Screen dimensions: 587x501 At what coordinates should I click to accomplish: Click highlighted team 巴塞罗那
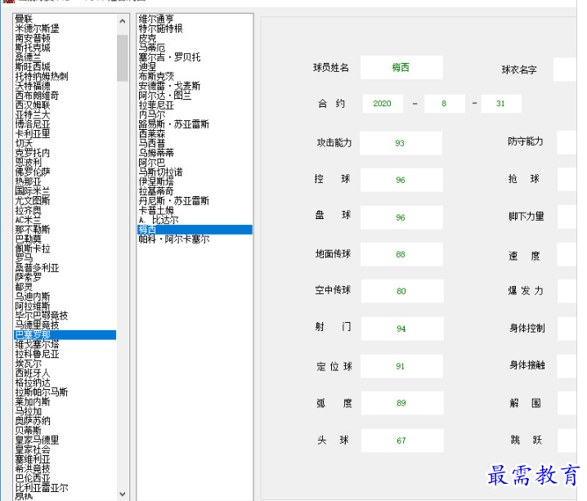click(65, 335)
